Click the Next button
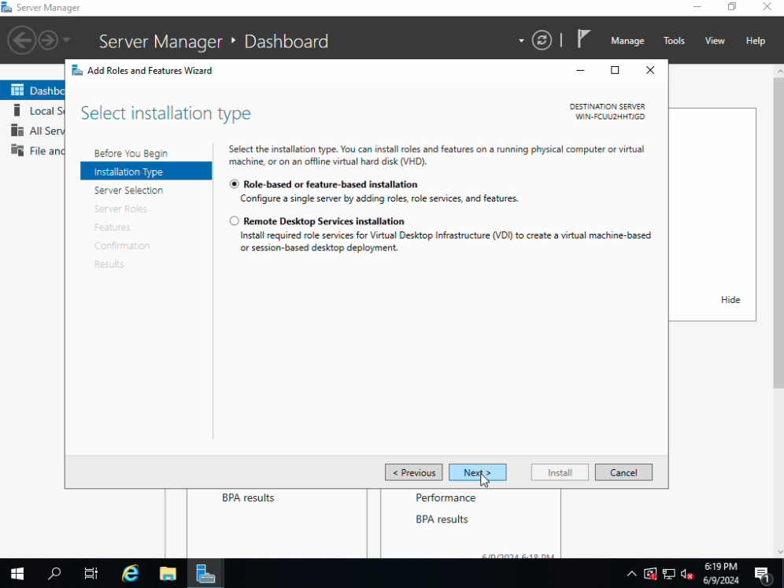 [x=477, y=472]
